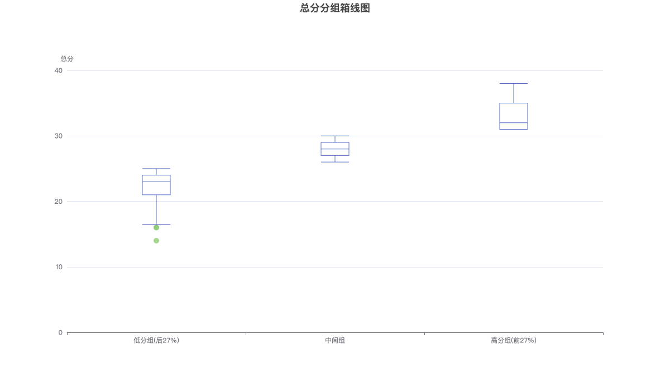Click the y-axis name 总分

coord(67,59)
